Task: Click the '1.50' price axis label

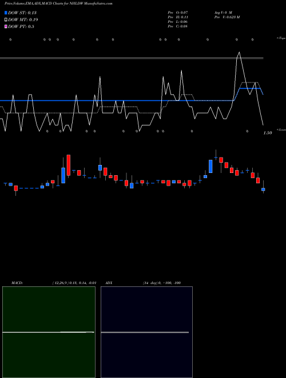Action: [x=268, y=133]
